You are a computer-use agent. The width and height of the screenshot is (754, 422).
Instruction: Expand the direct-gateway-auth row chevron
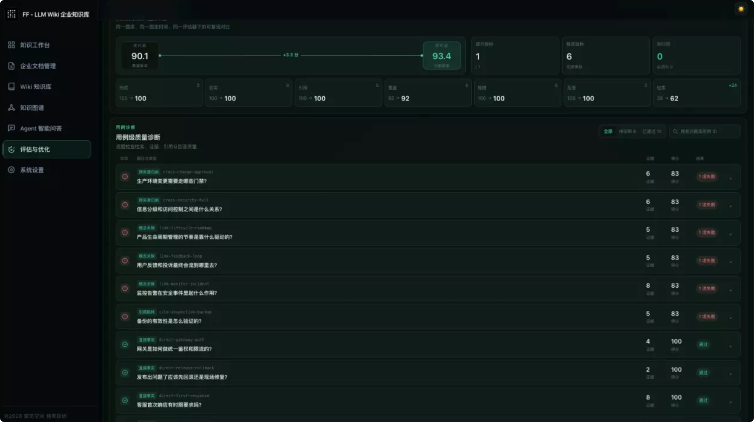coord(731,346)
